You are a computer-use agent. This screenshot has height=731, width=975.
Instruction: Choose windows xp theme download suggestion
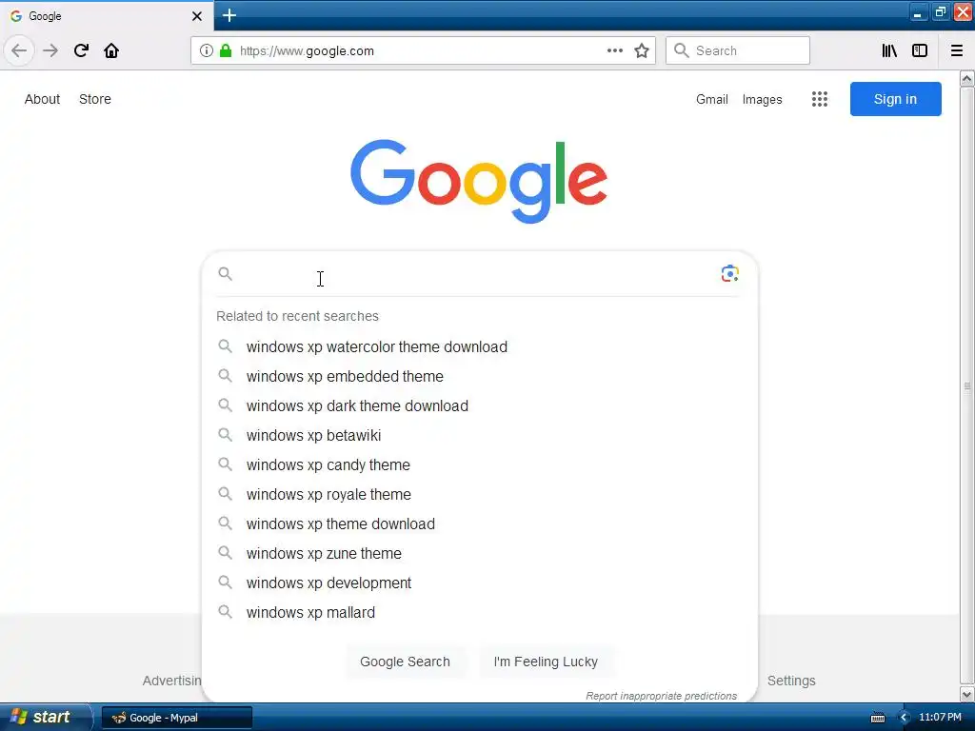click(480, 524)
